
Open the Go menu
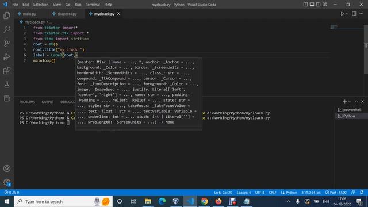point(68,5)
